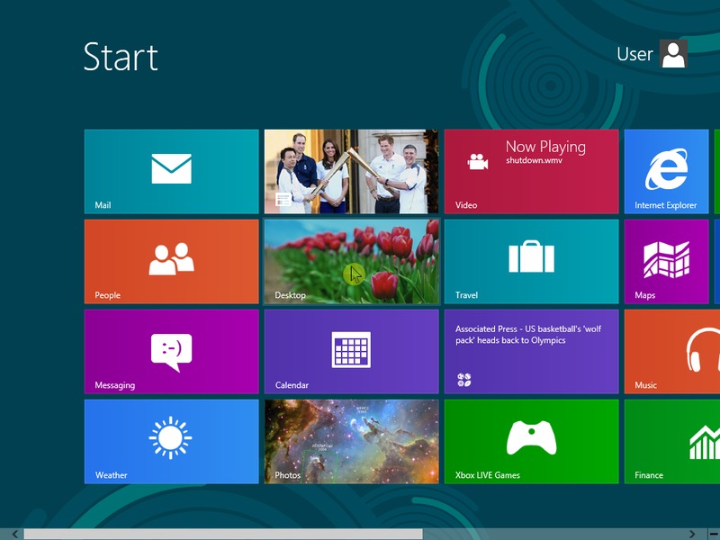Open the Music headphones tile

[671, 351]
